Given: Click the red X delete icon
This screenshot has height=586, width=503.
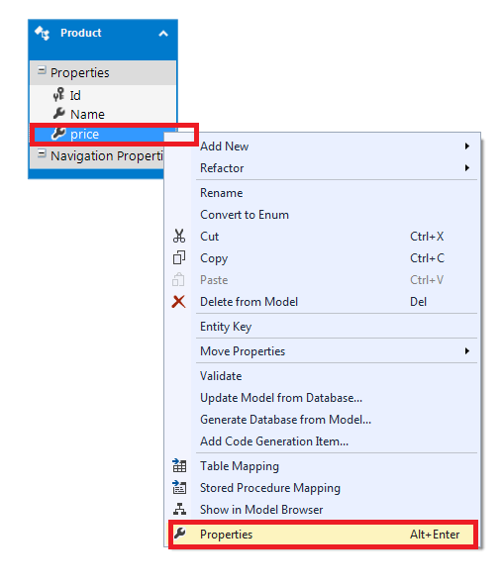Looking at the screenshot, I should click(178, 302).
